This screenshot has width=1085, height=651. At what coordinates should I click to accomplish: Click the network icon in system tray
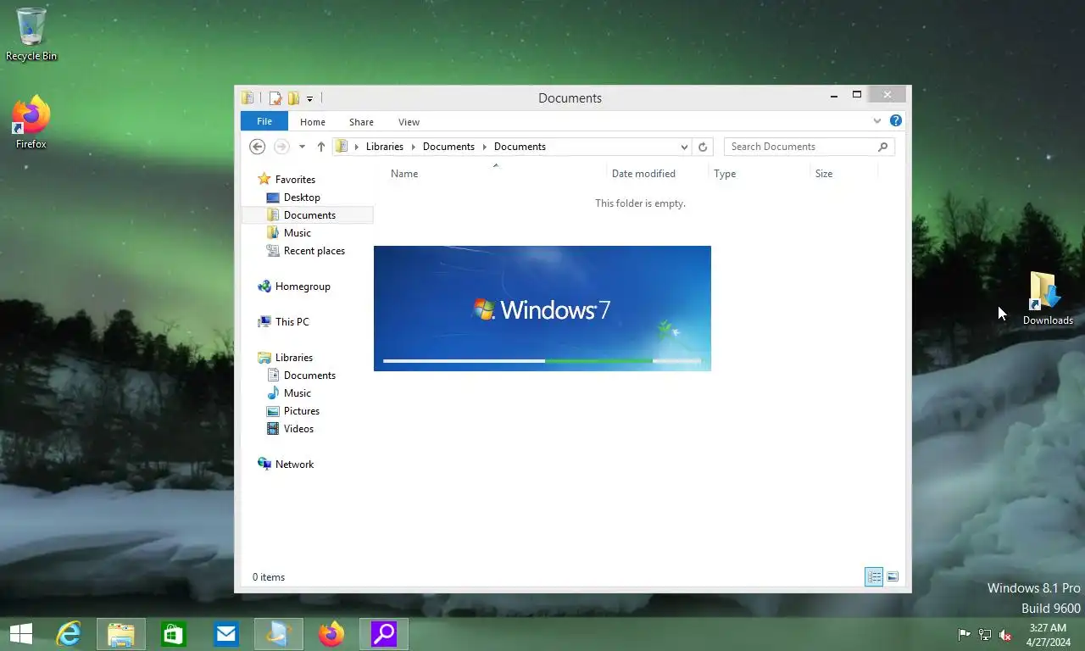pyautogui.click(x=985, y=635)
